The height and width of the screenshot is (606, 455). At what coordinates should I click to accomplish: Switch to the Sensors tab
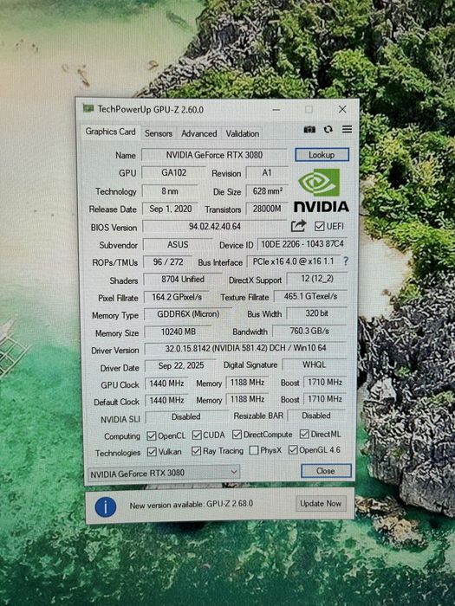point(159,133)
